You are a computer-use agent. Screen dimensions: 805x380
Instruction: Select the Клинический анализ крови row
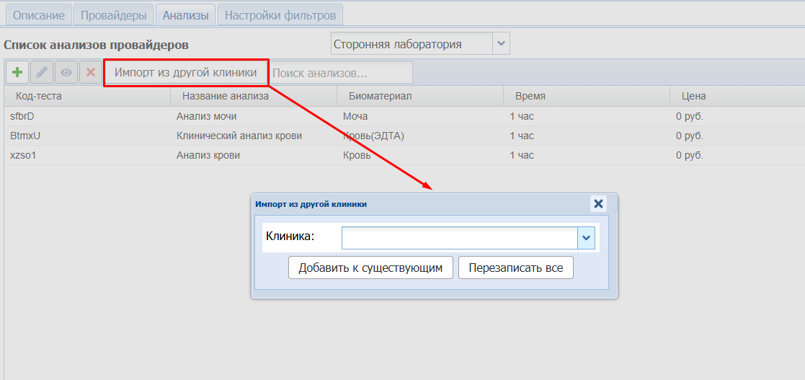coord(239,136)
